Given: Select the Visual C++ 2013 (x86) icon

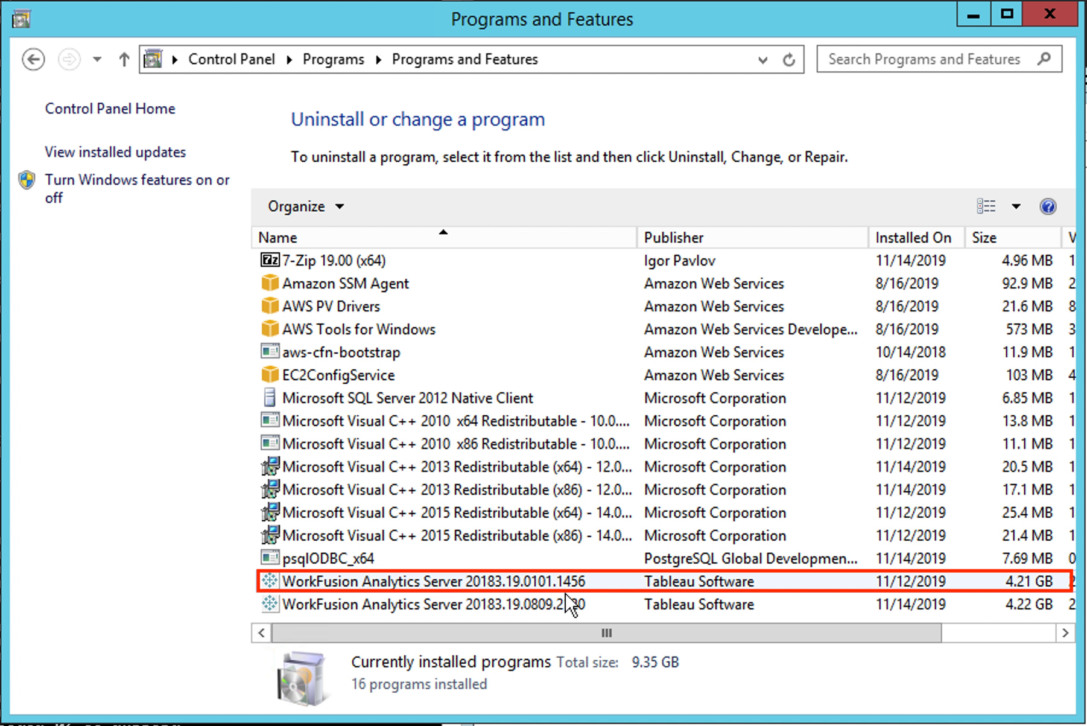Looking at the screenshot, I should coord(270,489).
